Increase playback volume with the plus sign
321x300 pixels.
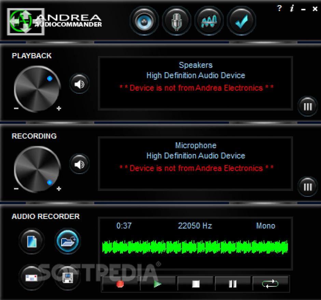(59, 108)
